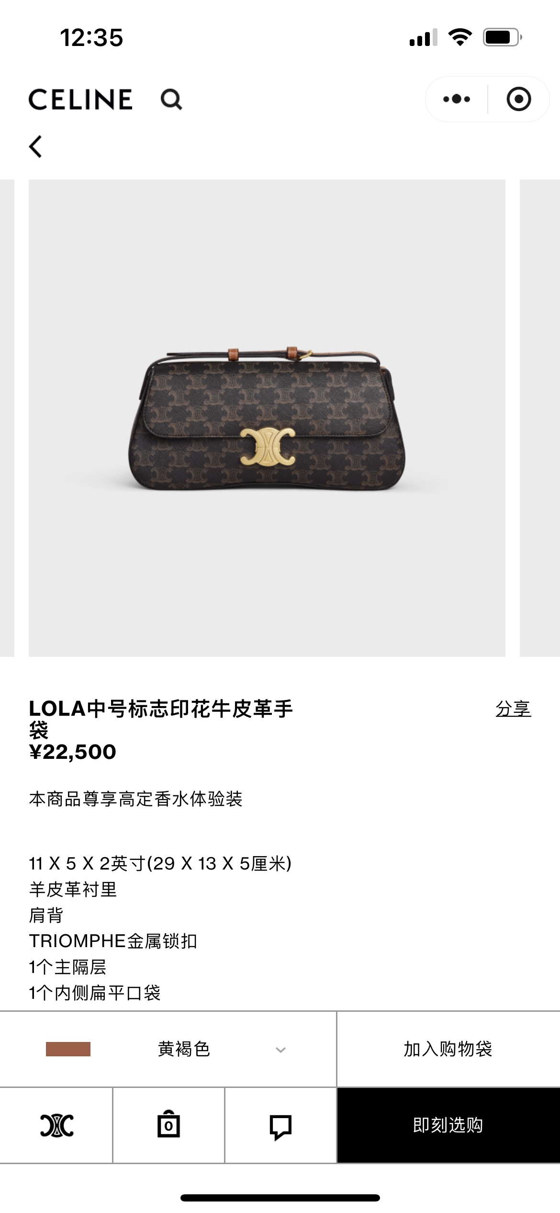Viewport: 560px width, 1213px height.
Task: Tap the gold Triomphe clasp on bag
Action: 268,446
